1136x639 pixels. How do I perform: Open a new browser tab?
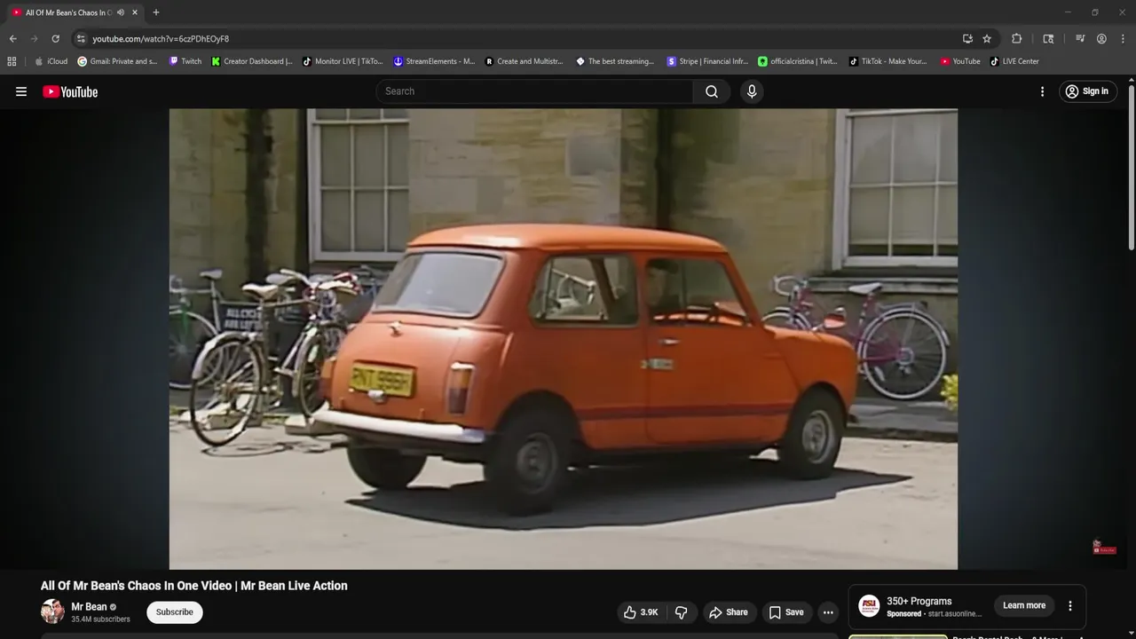pyautogui.click(x=156, y=12)
